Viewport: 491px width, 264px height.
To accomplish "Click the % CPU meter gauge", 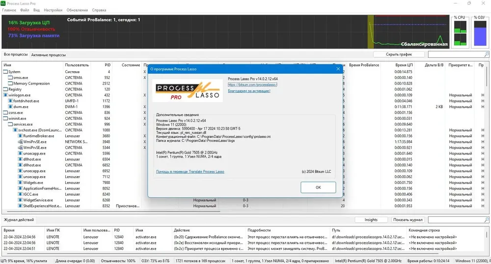I will [x=460, y=33].
